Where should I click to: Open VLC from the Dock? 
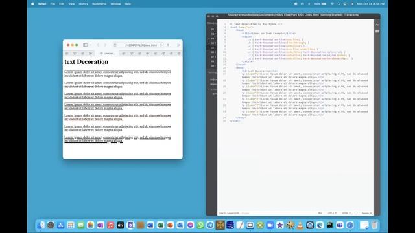[300, 225]
